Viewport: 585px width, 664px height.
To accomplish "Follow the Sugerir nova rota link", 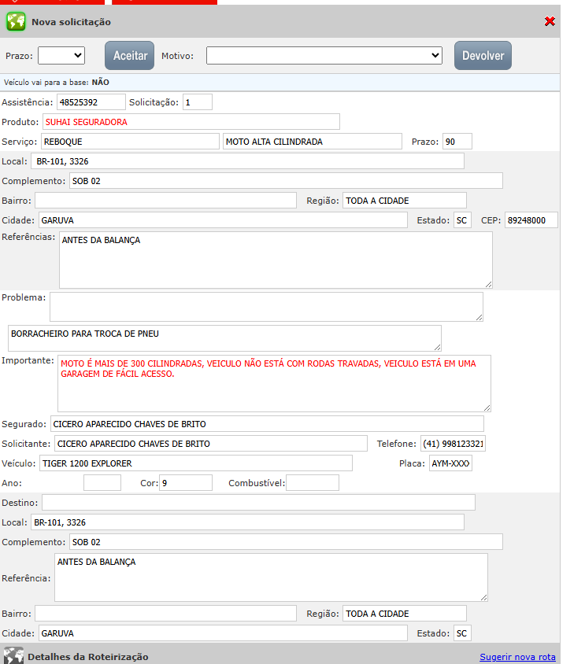I will coord(517,657).
